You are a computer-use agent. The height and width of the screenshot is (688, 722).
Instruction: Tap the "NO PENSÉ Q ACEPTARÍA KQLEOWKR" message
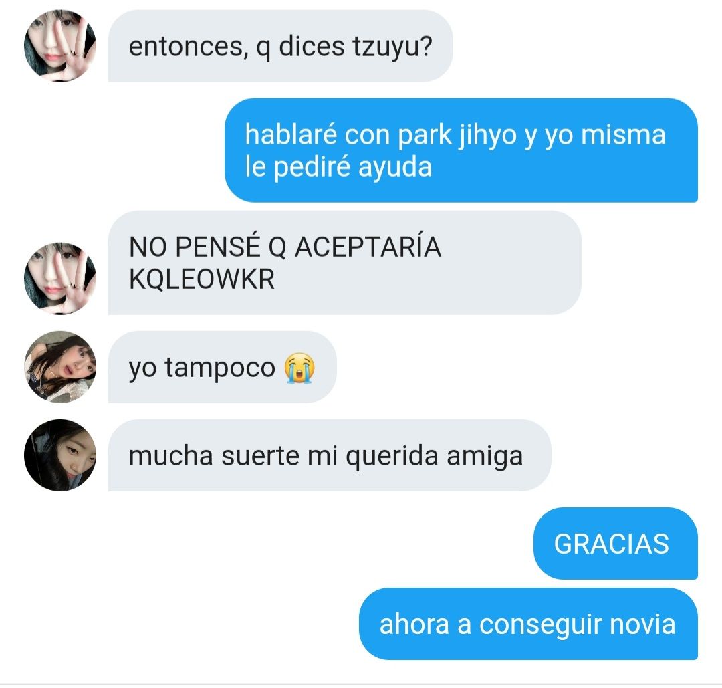[x=344, y=263]
